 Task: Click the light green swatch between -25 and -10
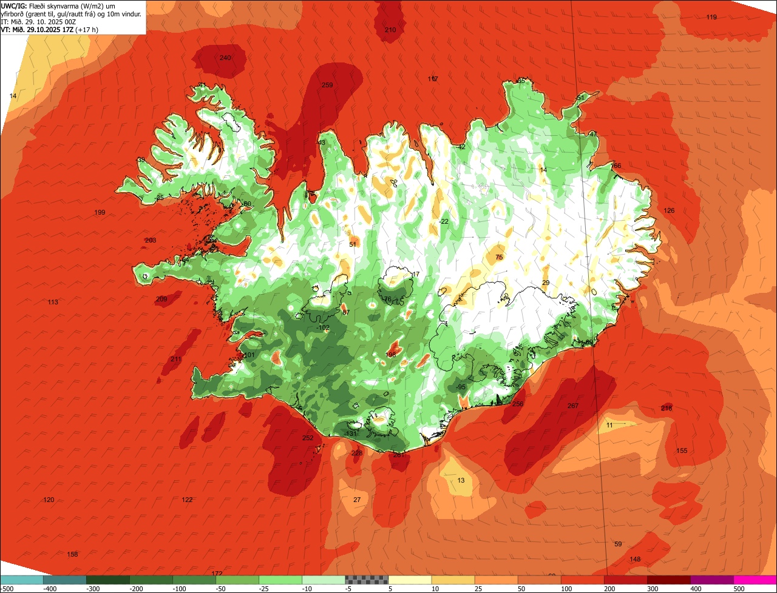pyautogui.click(x=280, y=580)
